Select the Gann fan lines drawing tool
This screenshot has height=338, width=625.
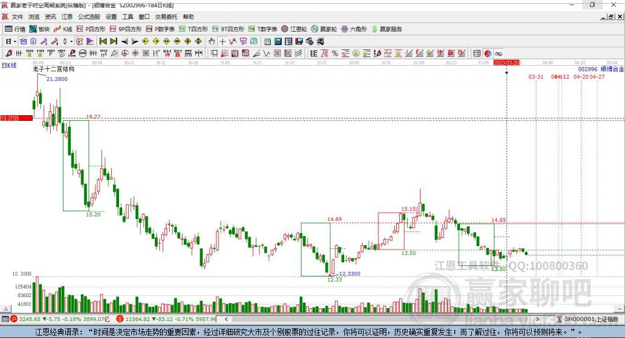click(x=225, y=54)
